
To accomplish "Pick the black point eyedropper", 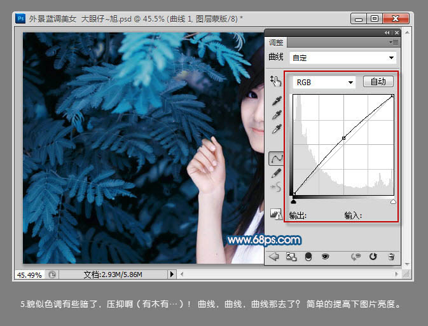I will pos(277,101).
